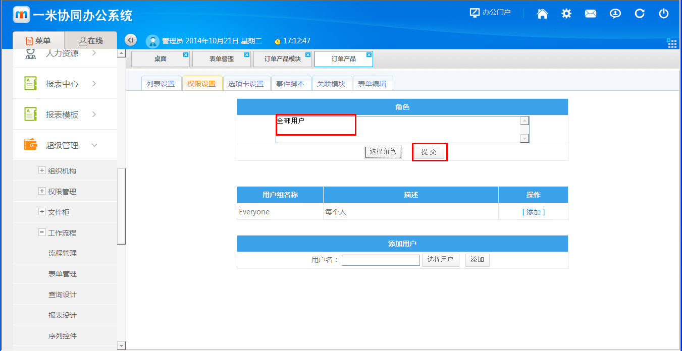The image size is (682, 351).
Task: Click the 选择用户 button
Action: (440, 260)
